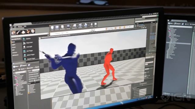The width and height of the screenshot is (195, 109).
Task: Select the All Classes category
Action: click(16, 55)
